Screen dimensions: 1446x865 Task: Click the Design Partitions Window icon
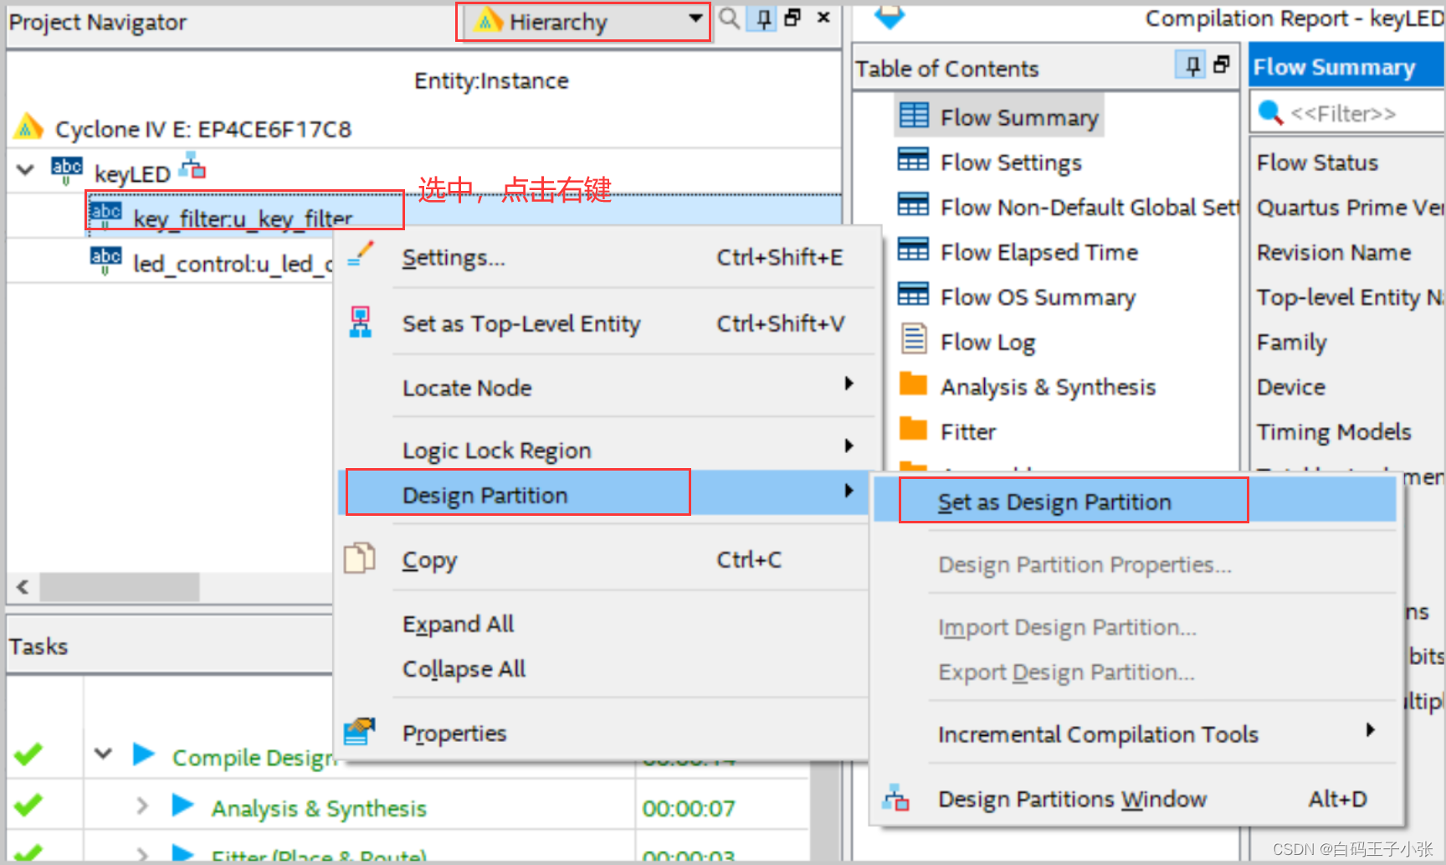tap(895, 797)
